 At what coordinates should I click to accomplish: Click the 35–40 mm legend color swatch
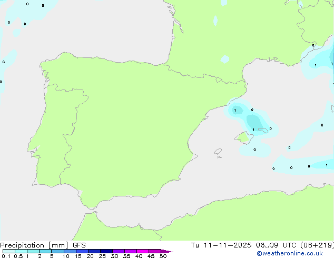131,251
